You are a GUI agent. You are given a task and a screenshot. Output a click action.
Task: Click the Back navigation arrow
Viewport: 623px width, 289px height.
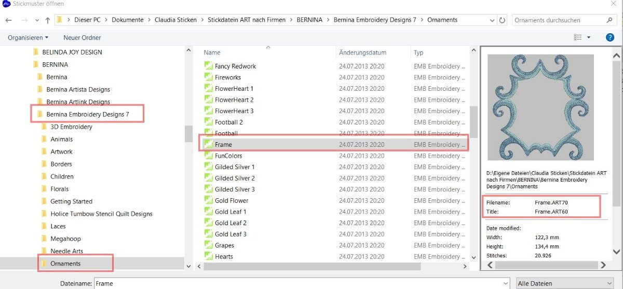8,20
